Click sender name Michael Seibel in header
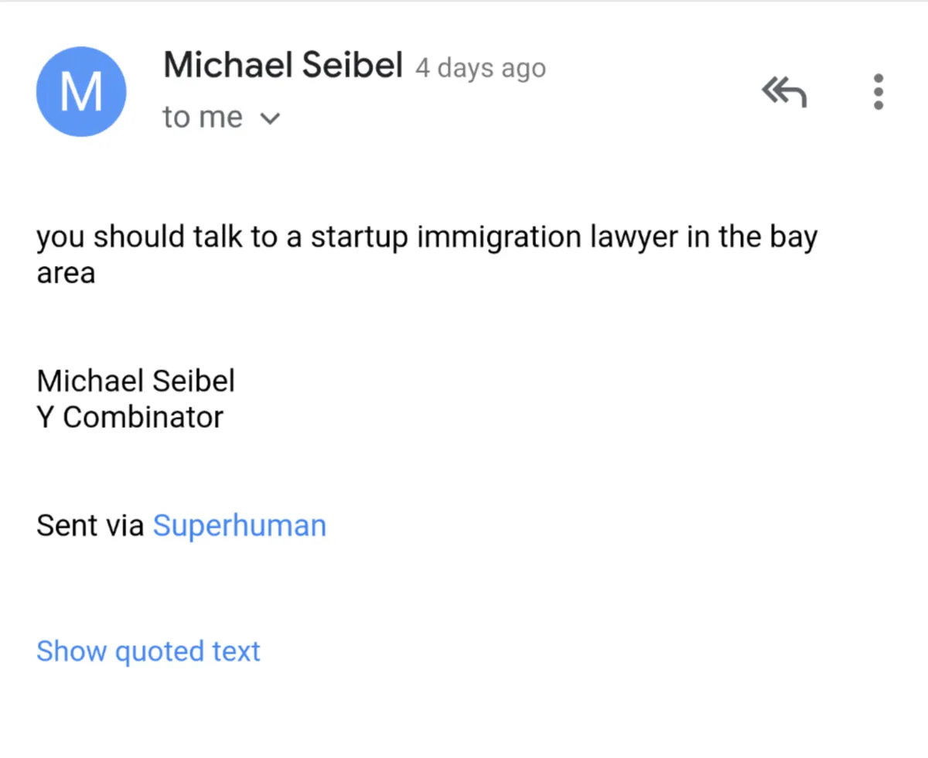 pos(283,66)
